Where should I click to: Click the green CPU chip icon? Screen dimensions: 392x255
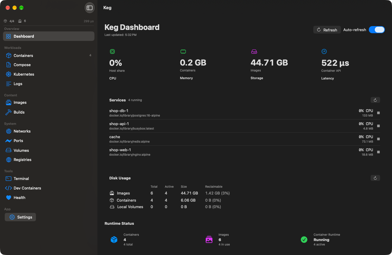[112, 52]
